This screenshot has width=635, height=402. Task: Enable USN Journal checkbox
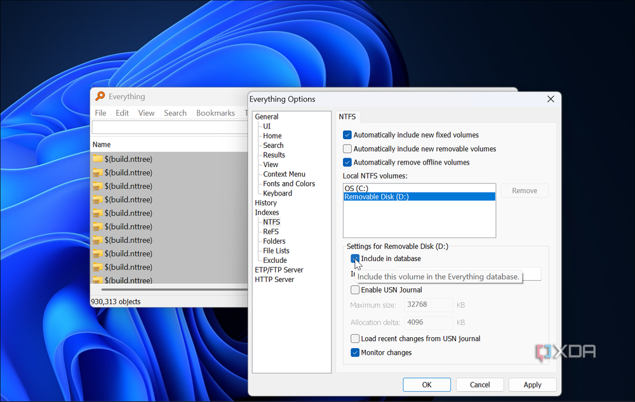coord(356,290)
